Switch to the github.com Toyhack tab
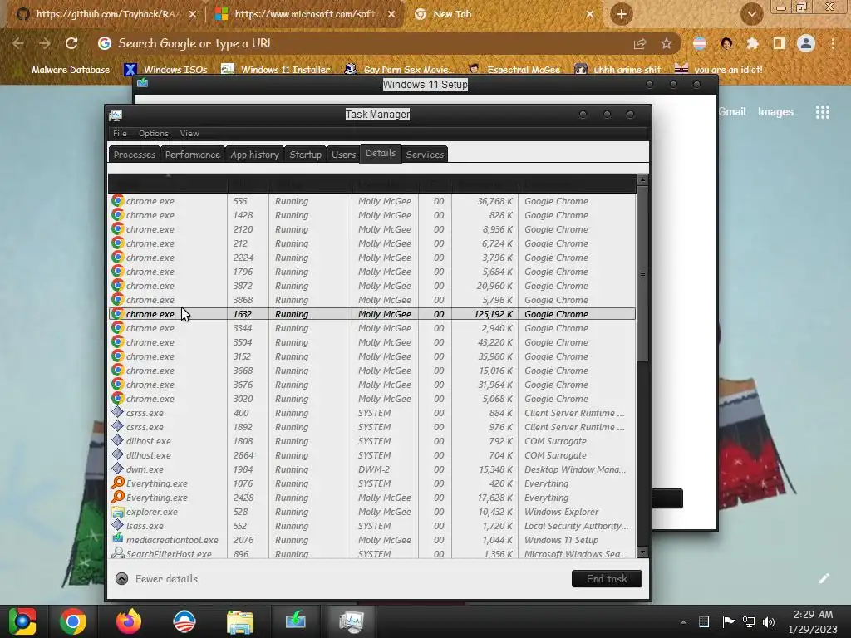851x638 pixels. 106,14
